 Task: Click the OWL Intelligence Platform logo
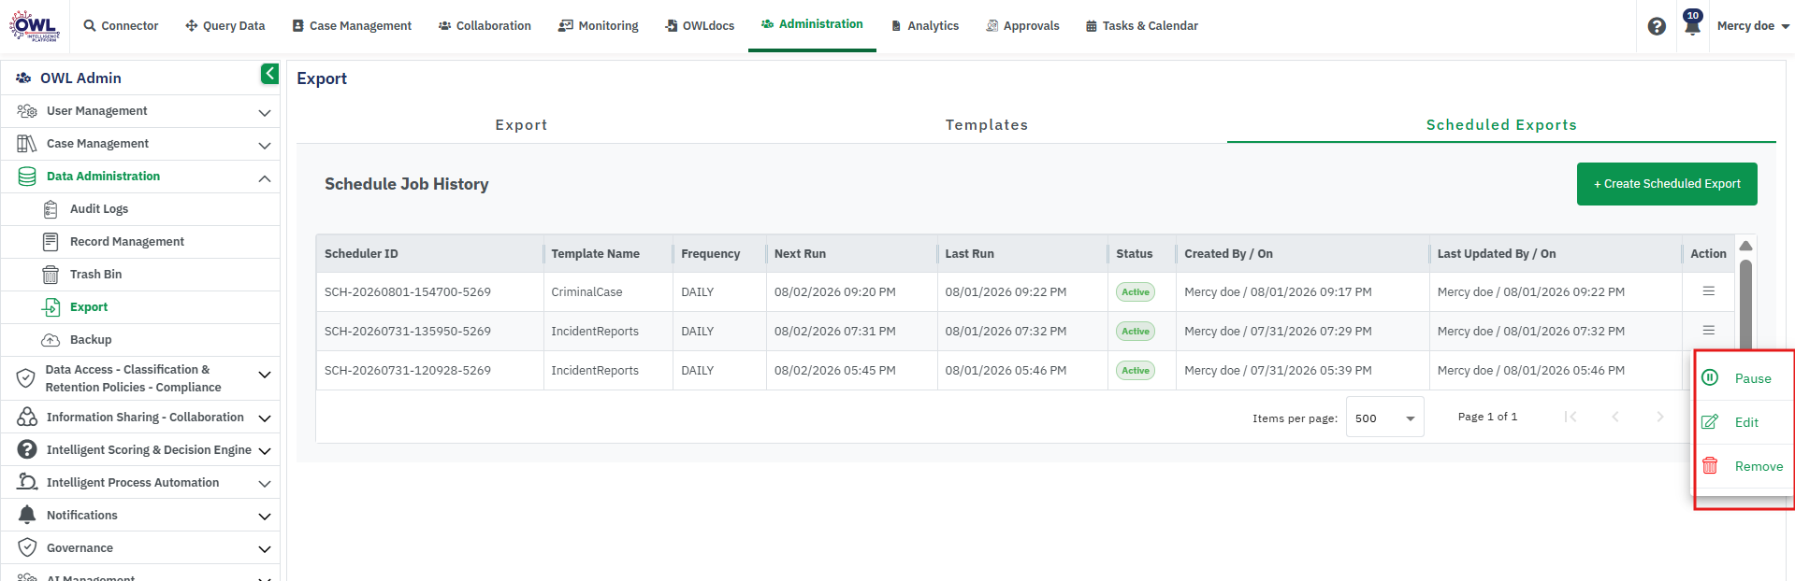click(x=35, y=25)
